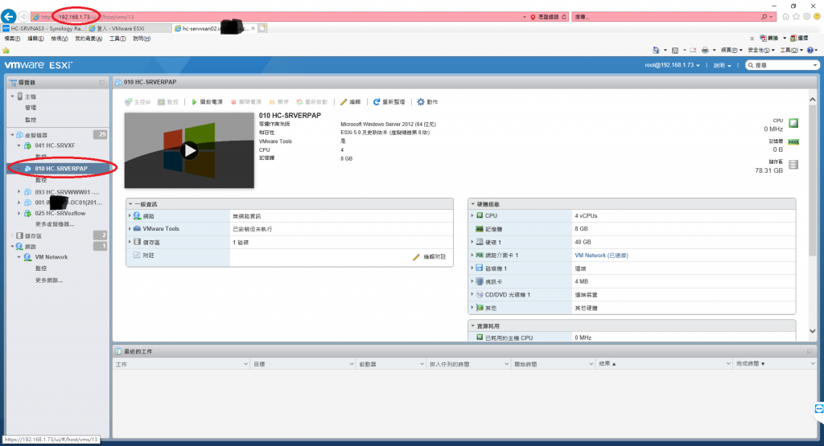
Task: Open the root@192.168.1.73 user dropdown
Action: (672, 65)
